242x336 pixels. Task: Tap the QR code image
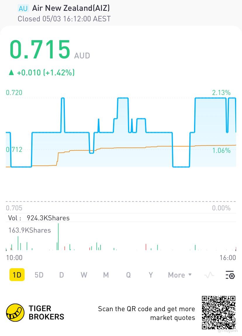click(219, 312)
